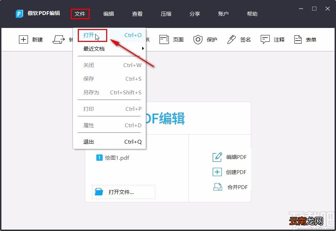Image resolution: width=336 pixels, height=231 pixels.
Task: Click the 合并PDF link
Action: (x=238, y=187)
